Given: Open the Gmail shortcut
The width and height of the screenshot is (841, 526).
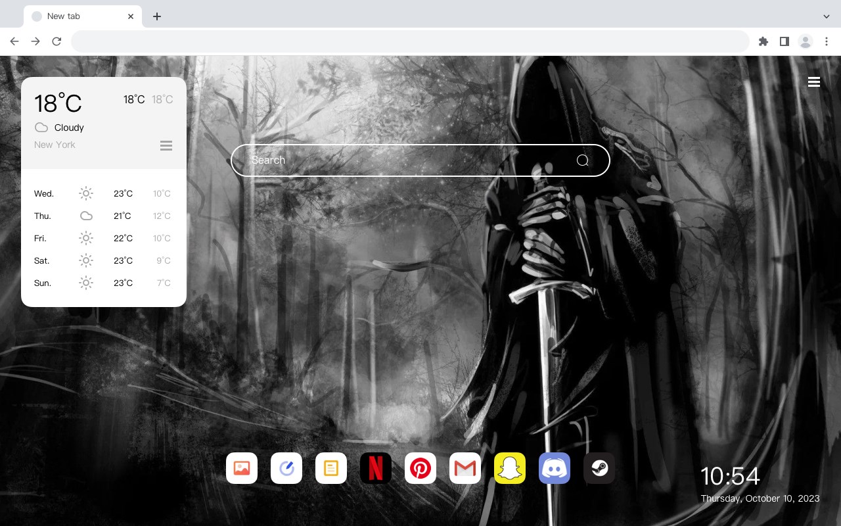Looking at the screenshot, I should 465,468.
